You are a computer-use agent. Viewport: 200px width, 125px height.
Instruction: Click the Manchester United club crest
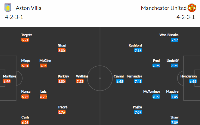click(x=192, y=8)
